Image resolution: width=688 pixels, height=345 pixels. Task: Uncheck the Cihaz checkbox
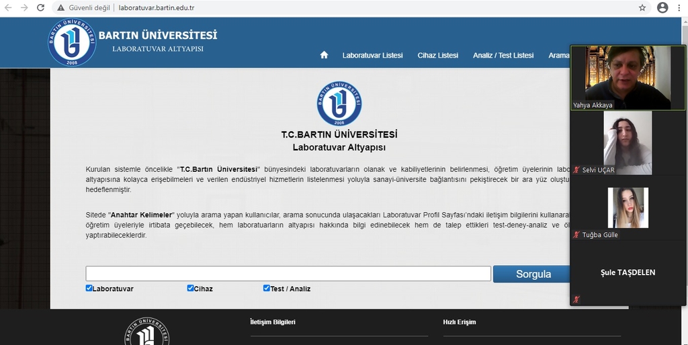190,288
